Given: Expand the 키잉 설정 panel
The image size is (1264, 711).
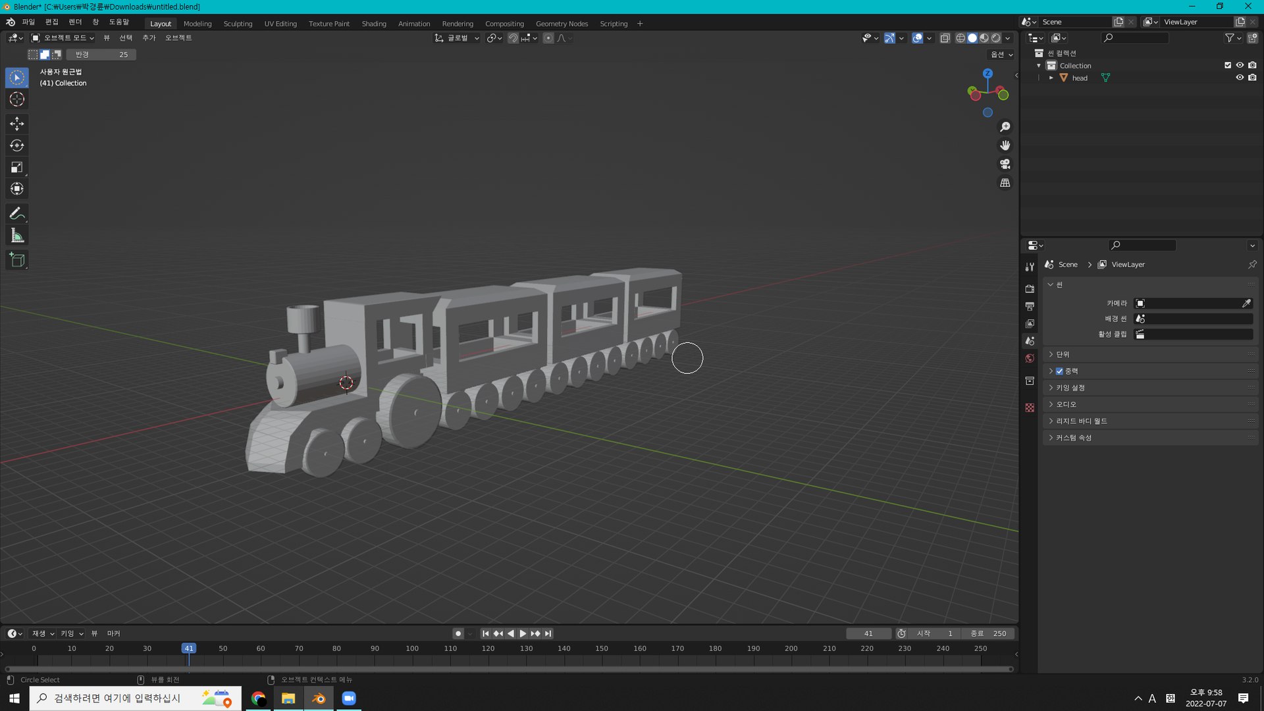Looking at the screenshot, I should [1150, 388].
